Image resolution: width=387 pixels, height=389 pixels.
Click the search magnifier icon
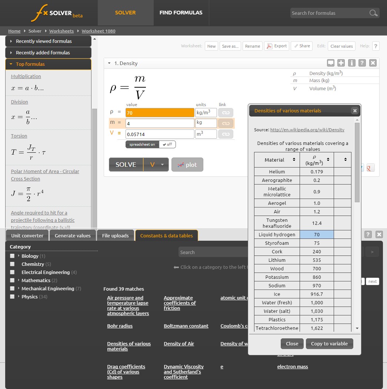tap(373, 13)
